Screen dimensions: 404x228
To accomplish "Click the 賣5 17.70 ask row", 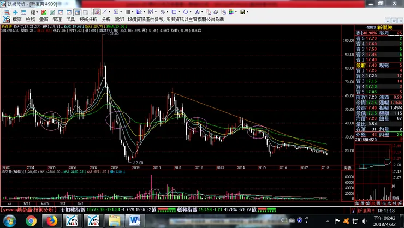I will [379, 38].
